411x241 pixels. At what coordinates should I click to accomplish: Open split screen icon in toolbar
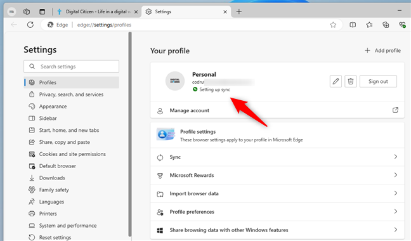point(353,25)
